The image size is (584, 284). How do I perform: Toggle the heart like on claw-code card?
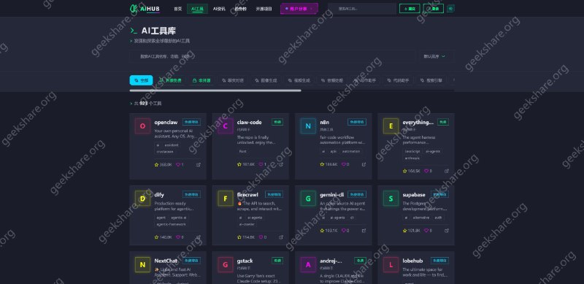click(261, 164)
